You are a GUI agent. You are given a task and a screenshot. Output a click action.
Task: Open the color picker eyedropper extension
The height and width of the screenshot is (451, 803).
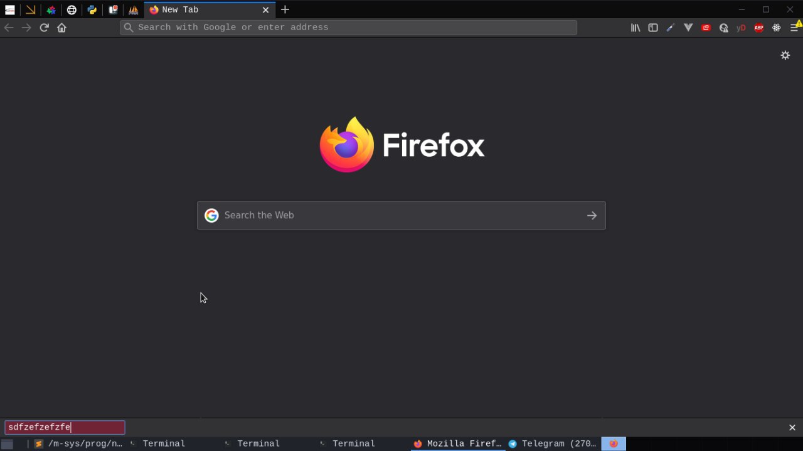pyautogui.click(x=671, y=28)
